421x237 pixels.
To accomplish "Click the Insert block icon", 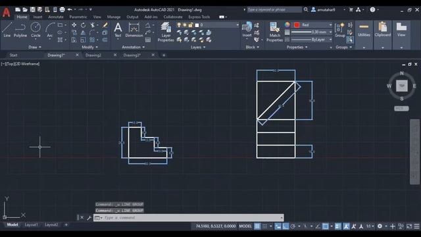I will tap(247, 30).
